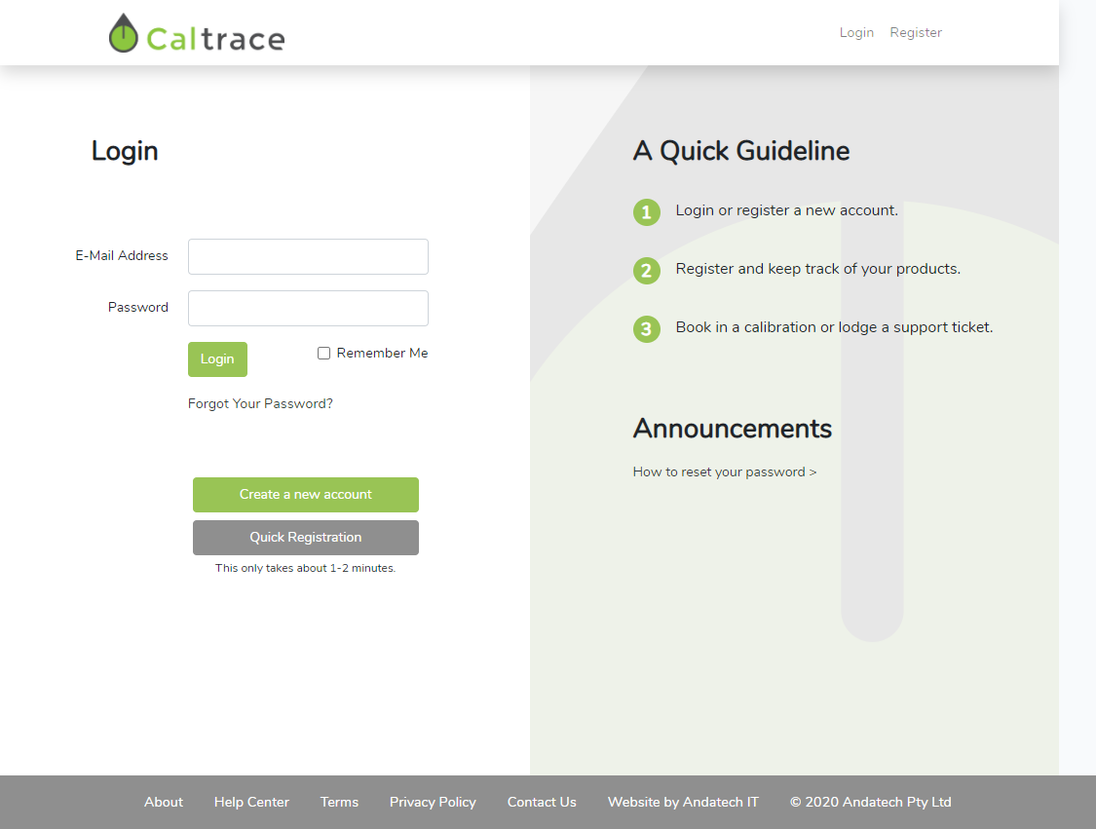
Task: Click the Caltrace droplet logo icon
Action: (x=124, y=33)
